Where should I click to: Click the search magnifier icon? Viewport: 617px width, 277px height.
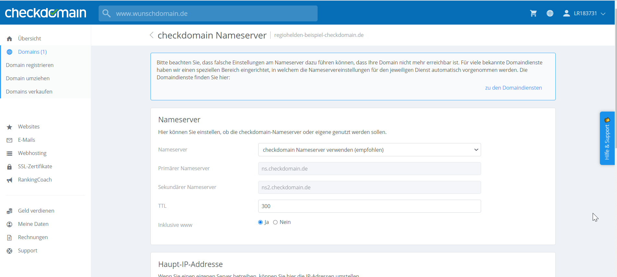pyautogui.click(x=106, y=13)
